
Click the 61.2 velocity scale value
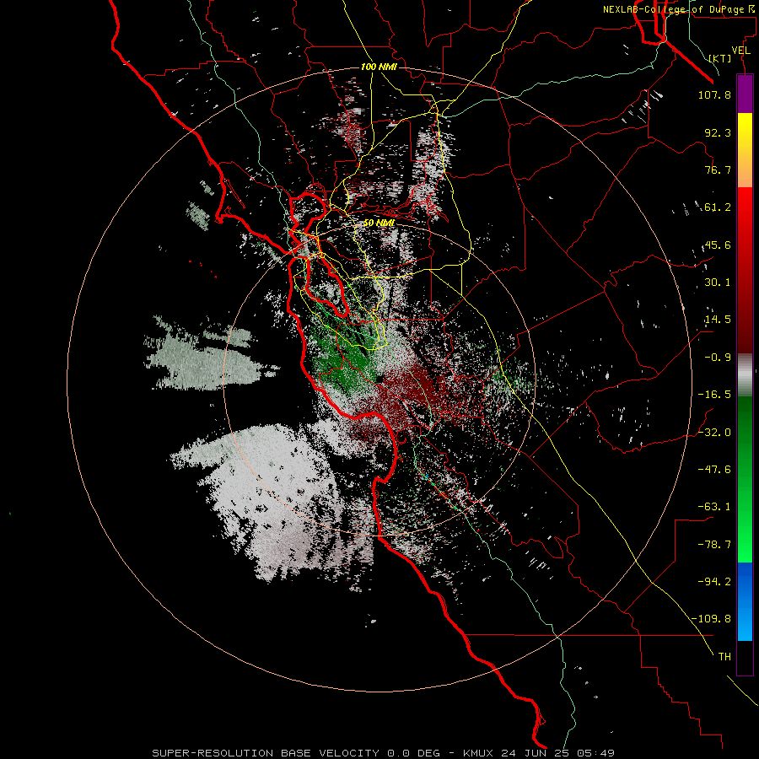tap(718, 207)
